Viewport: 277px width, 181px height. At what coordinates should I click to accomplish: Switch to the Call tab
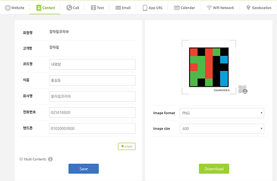click(73, 8)
